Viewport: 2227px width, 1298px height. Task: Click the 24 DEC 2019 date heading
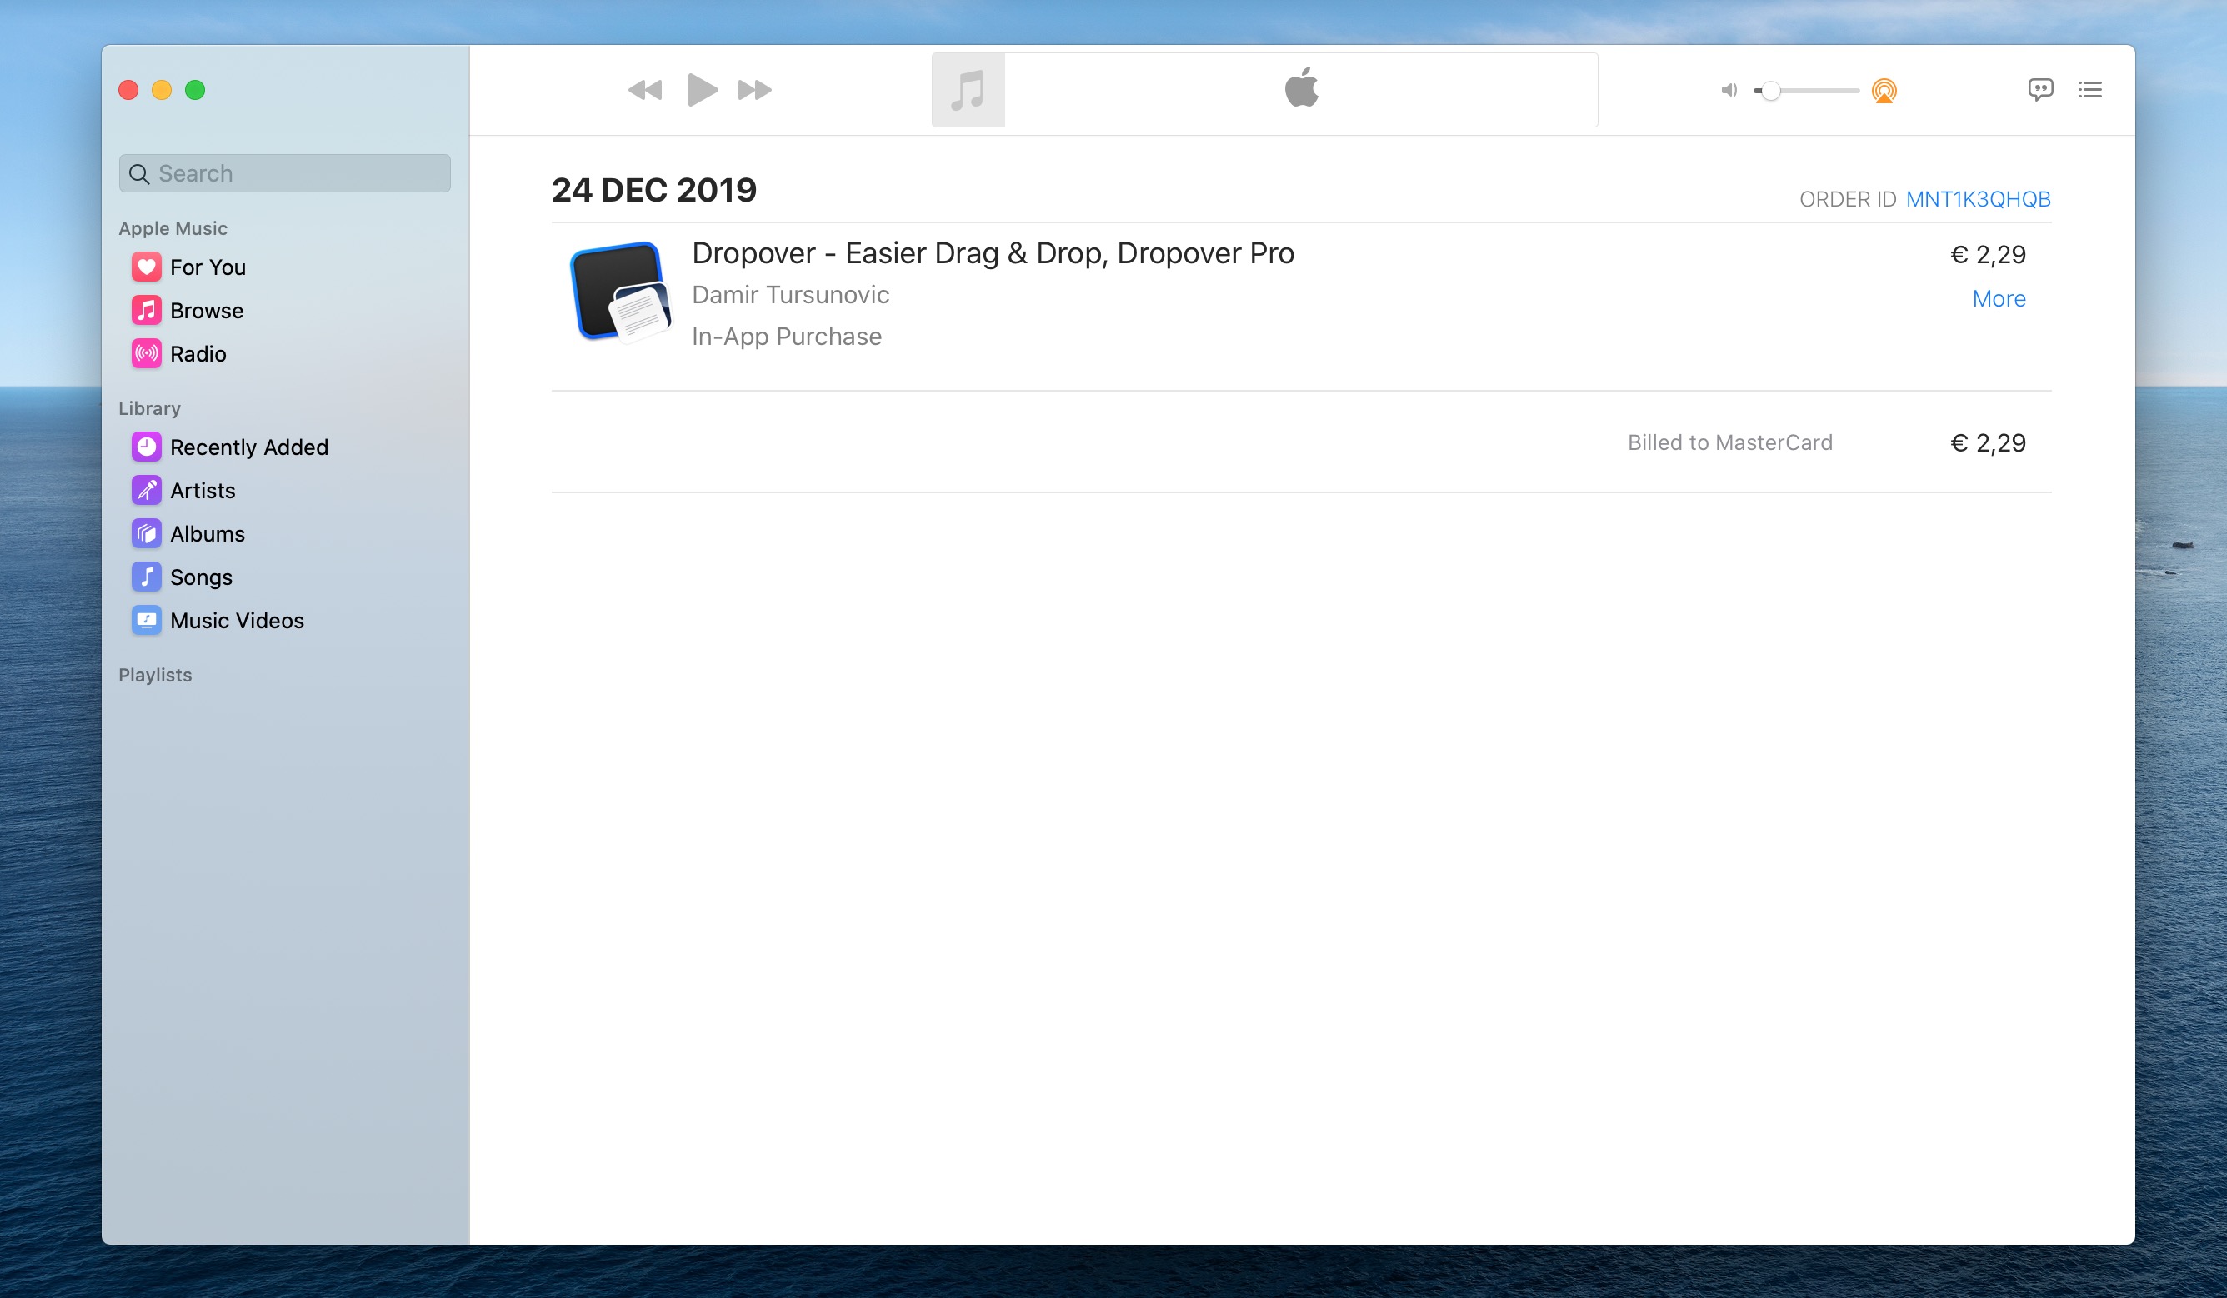click(x=654, y=190)
